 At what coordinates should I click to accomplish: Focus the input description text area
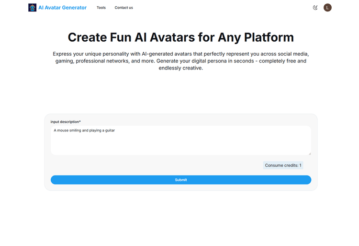pyautogui.click(x=181, y=141)
